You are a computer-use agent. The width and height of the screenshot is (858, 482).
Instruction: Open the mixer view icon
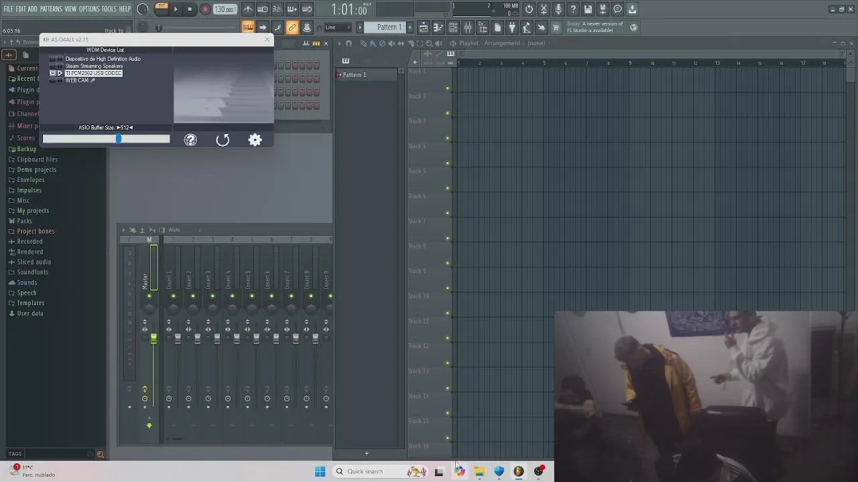point(468,27)
